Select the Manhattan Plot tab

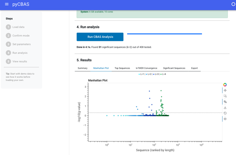(x=101, y=68)
